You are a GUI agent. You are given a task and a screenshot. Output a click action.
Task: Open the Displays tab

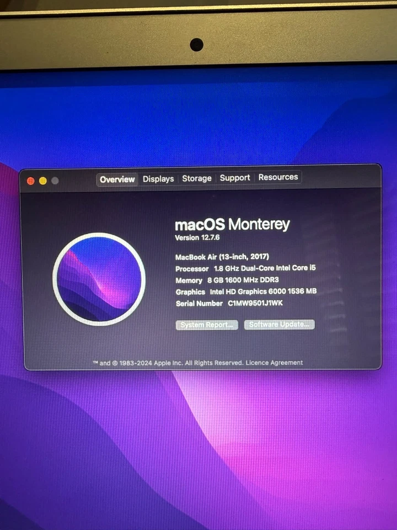tap(158, 179)
